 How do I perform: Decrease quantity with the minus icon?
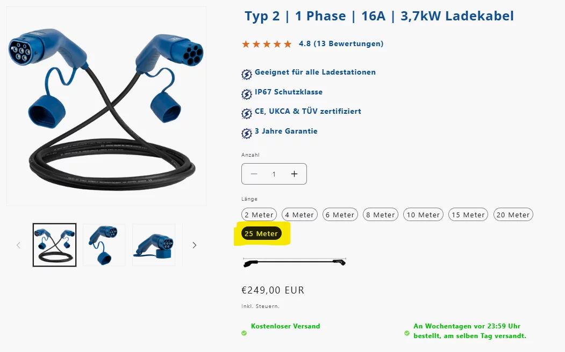tap(254, 174)
